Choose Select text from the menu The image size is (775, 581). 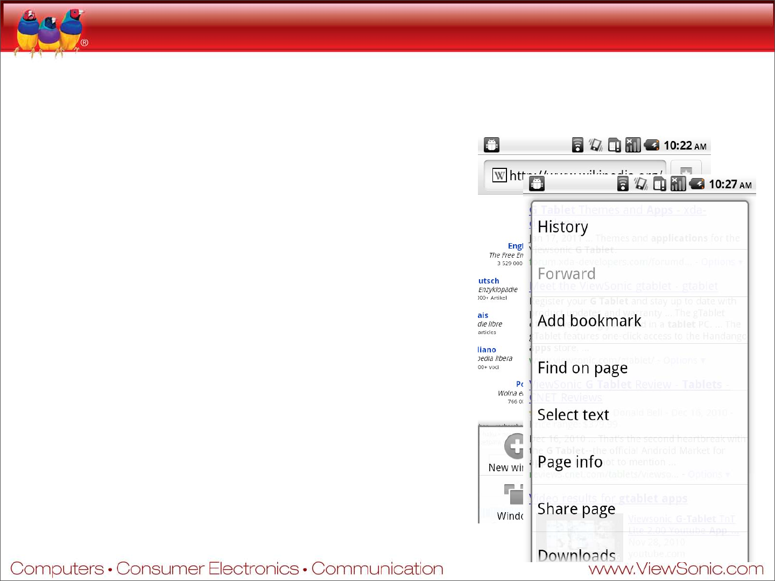[x=639, y=414]
